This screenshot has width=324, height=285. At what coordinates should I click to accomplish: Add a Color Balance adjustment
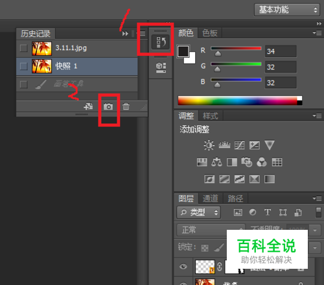tap(216, 162)
